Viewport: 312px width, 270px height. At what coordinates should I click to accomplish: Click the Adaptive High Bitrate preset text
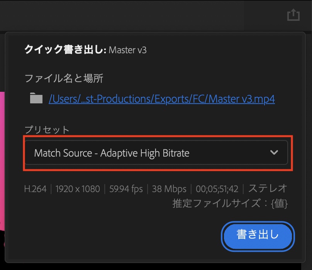tap(145, 153)
